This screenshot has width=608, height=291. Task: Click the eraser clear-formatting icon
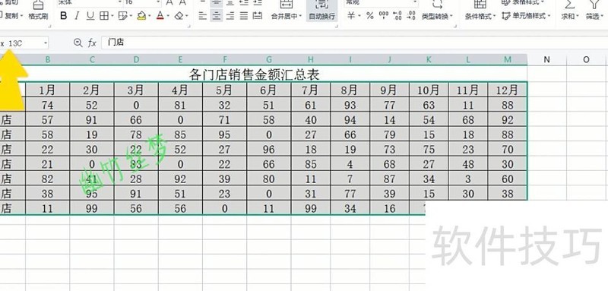(x=179, y=16)
